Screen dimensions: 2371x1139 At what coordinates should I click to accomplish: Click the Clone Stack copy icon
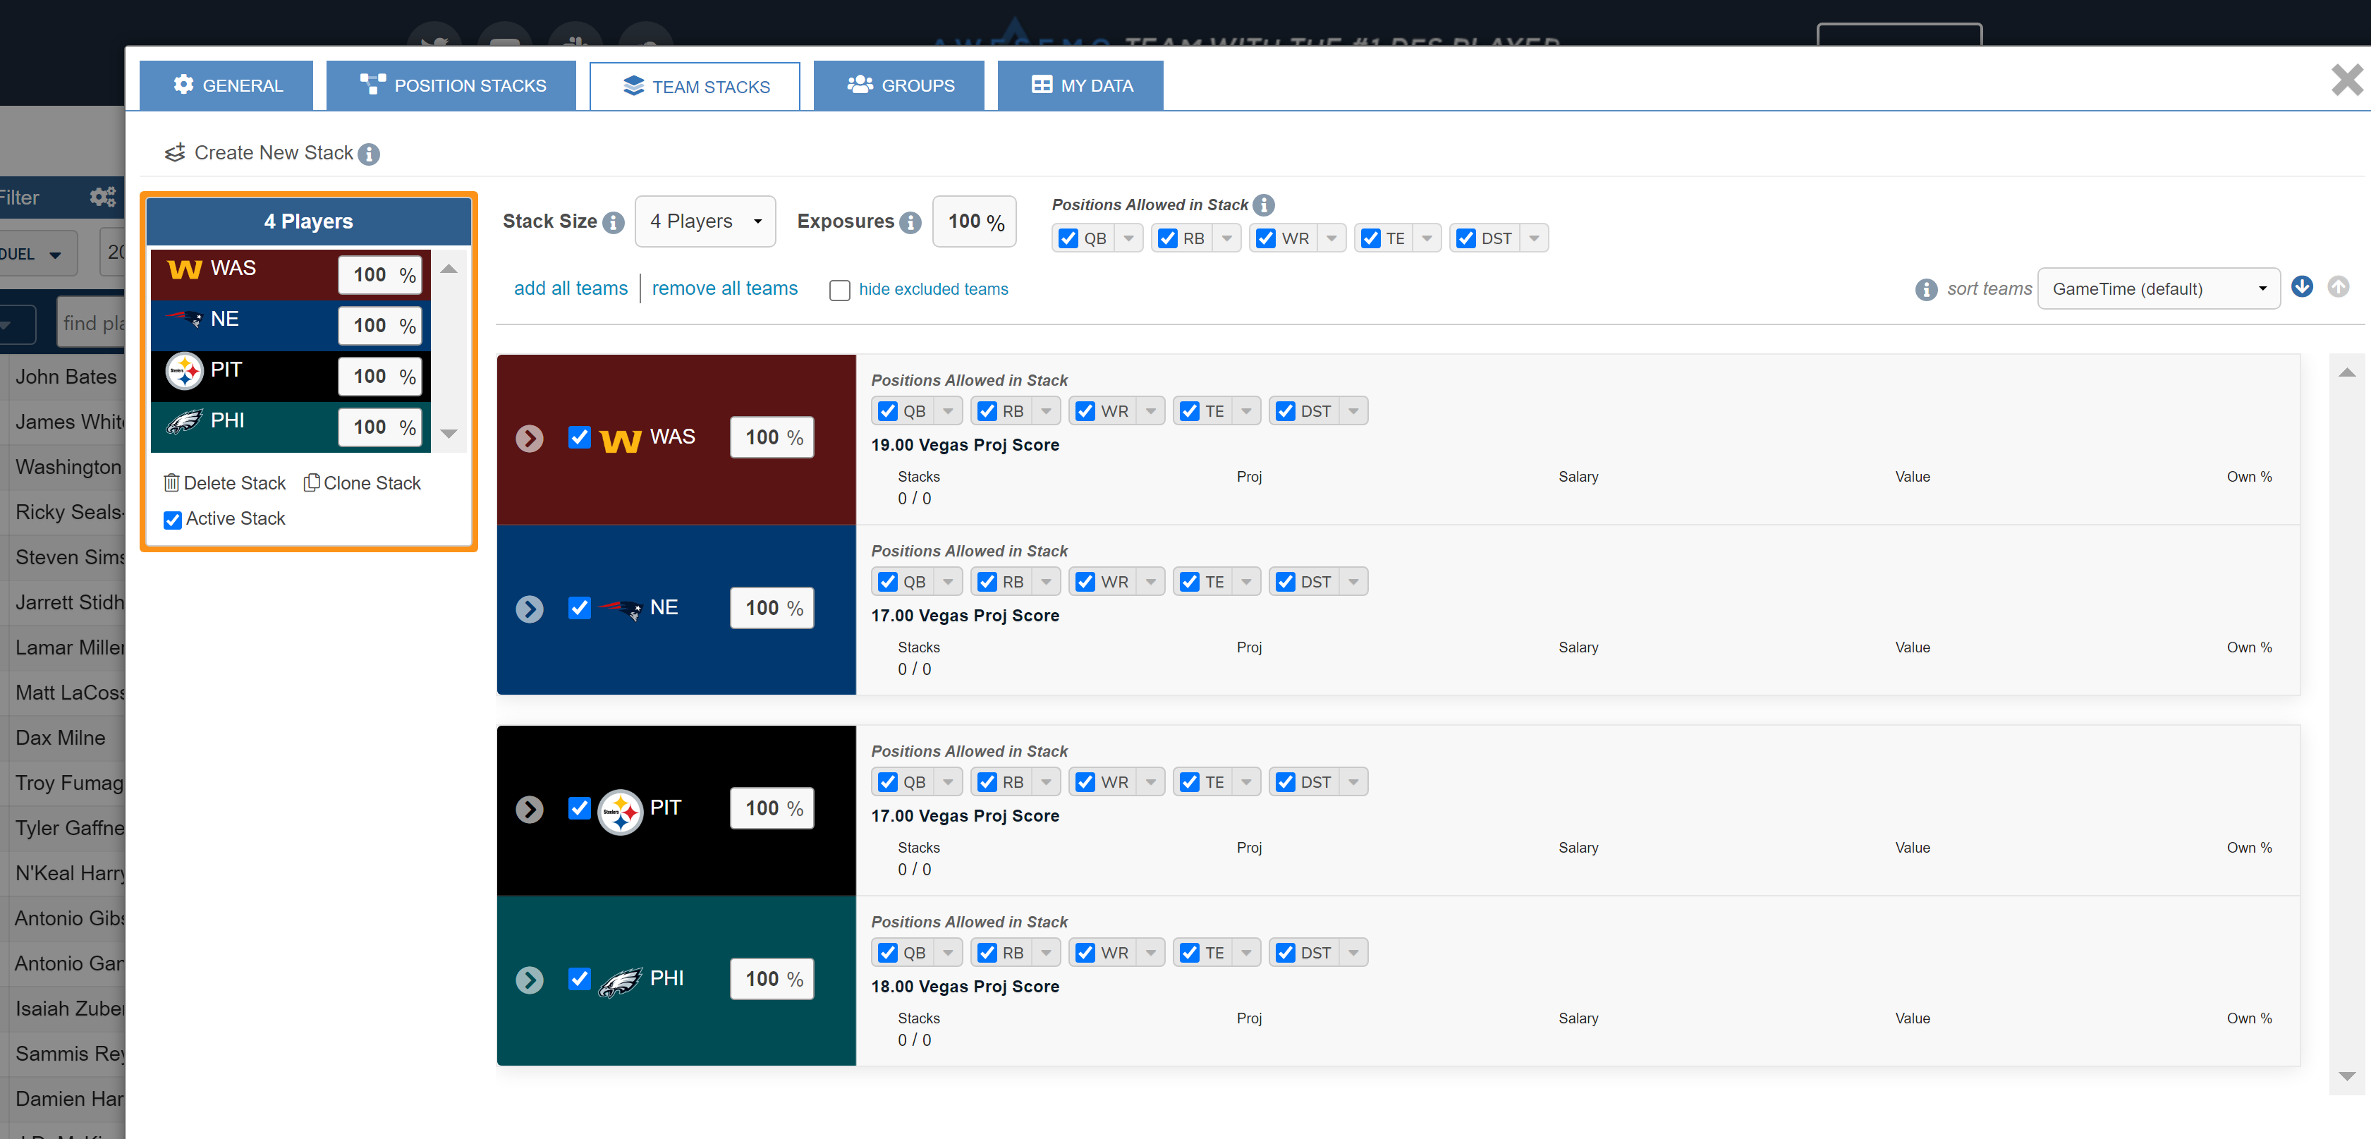pyautogui.click(x=312, y=482)
